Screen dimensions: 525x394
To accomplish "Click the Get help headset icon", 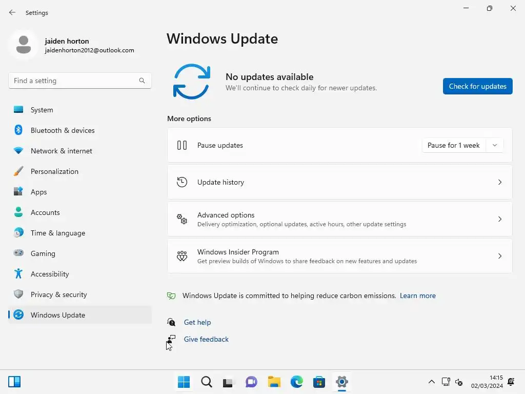I will coord(171,322).
